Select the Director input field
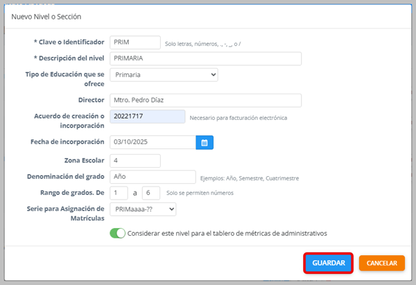 coord(205,101)
